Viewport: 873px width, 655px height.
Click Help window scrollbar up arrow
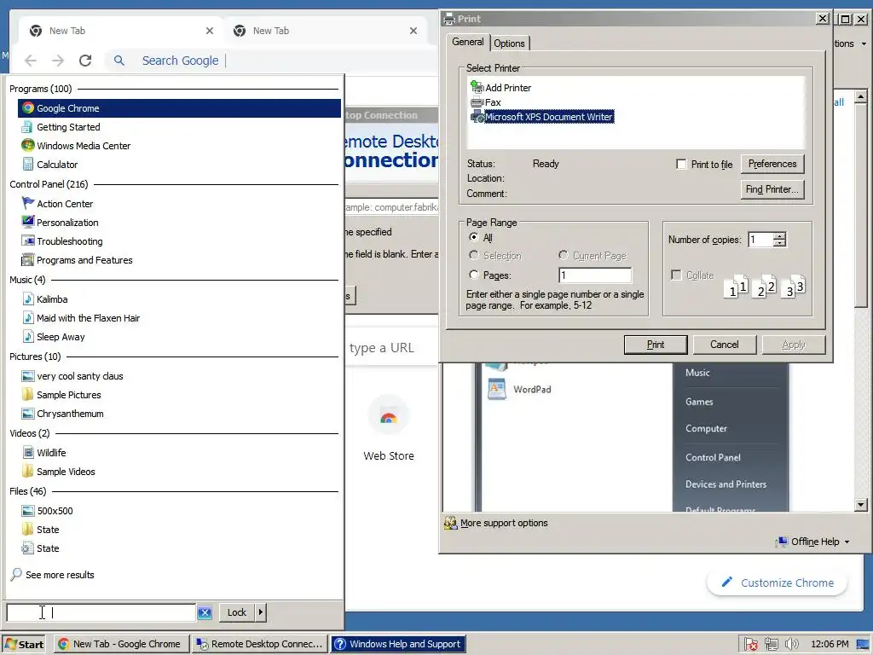coord(861,96)
